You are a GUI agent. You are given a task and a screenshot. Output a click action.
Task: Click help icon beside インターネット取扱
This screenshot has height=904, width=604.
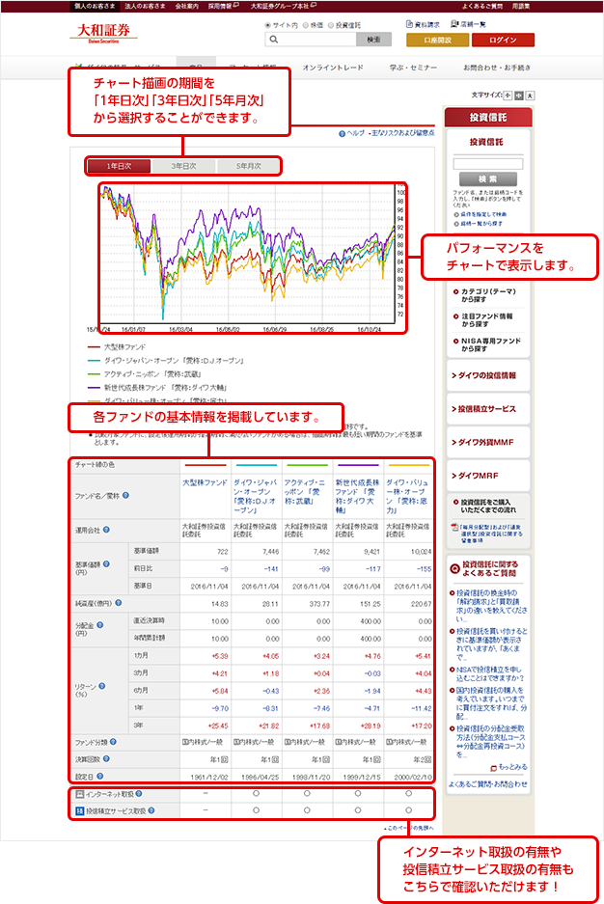click(139, 794)
